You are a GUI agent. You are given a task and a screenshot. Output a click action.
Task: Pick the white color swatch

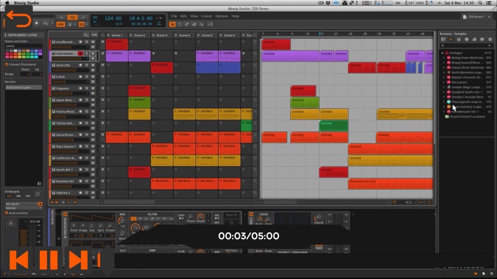(x=15, y=51)
